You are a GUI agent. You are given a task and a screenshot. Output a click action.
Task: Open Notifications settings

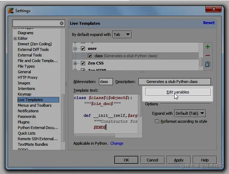click(28, 111)
